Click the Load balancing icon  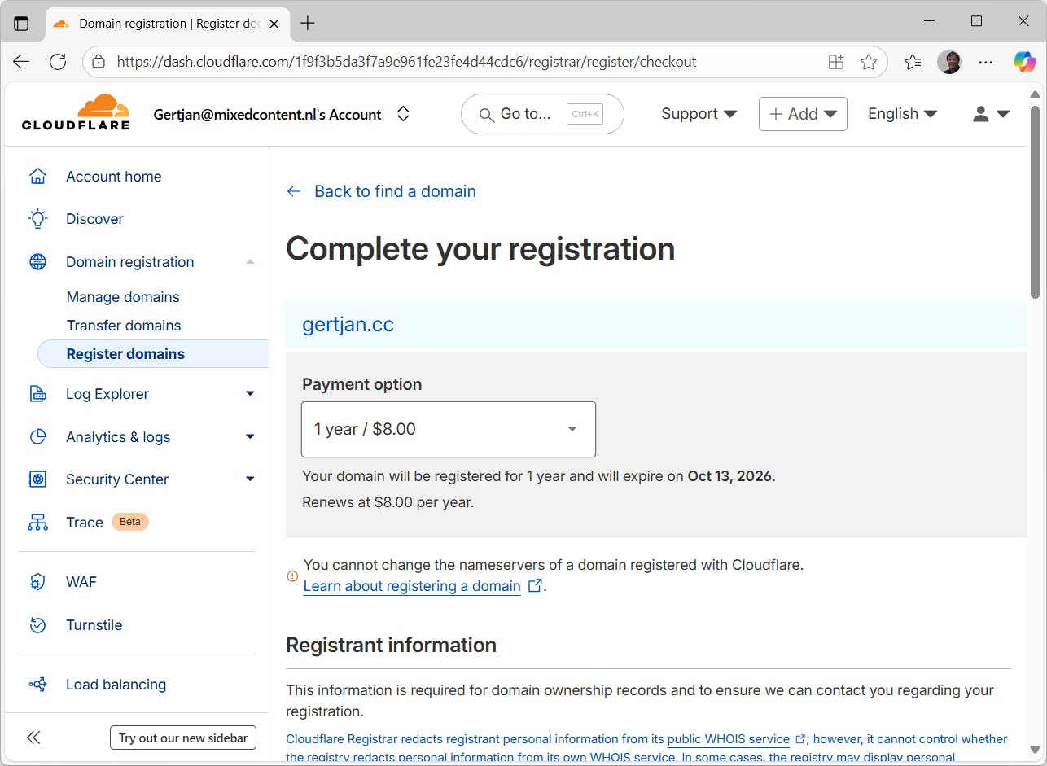37,685
